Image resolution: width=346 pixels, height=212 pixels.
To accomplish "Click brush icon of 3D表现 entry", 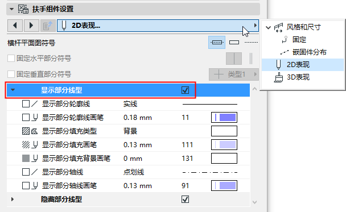I will pyautogui.click(x=278, y=77).
